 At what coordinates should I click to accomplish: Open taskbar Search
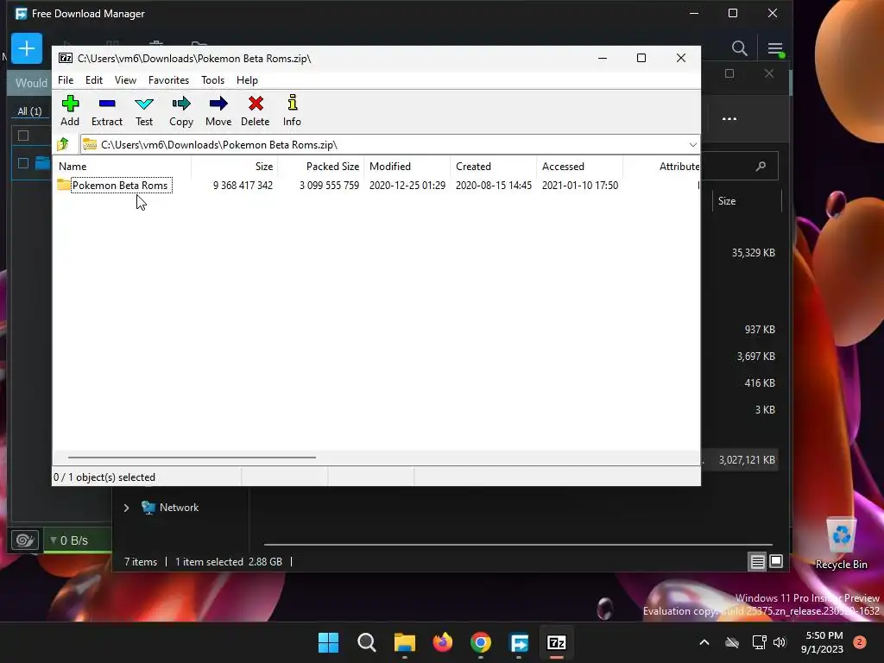366,642
